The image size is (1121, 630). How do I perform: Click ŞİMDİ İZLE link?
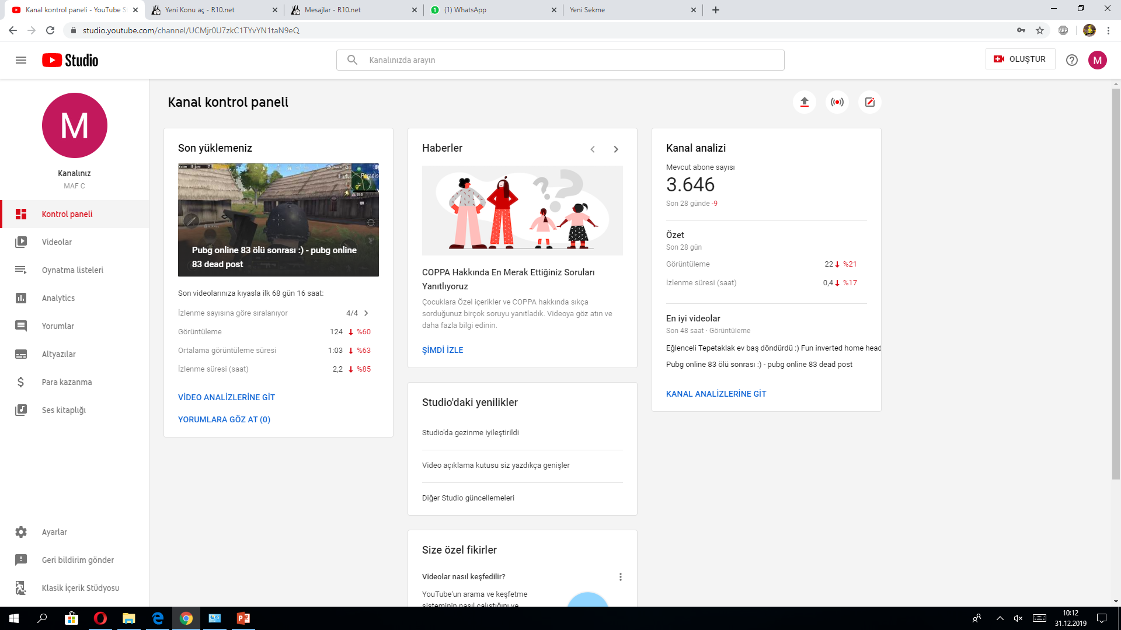tap(443, 350)
